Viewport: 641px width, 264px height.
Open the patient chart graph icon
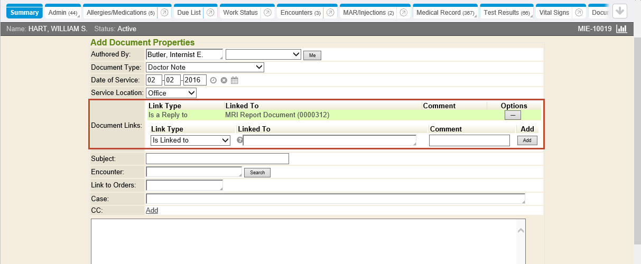coord(622,29)
